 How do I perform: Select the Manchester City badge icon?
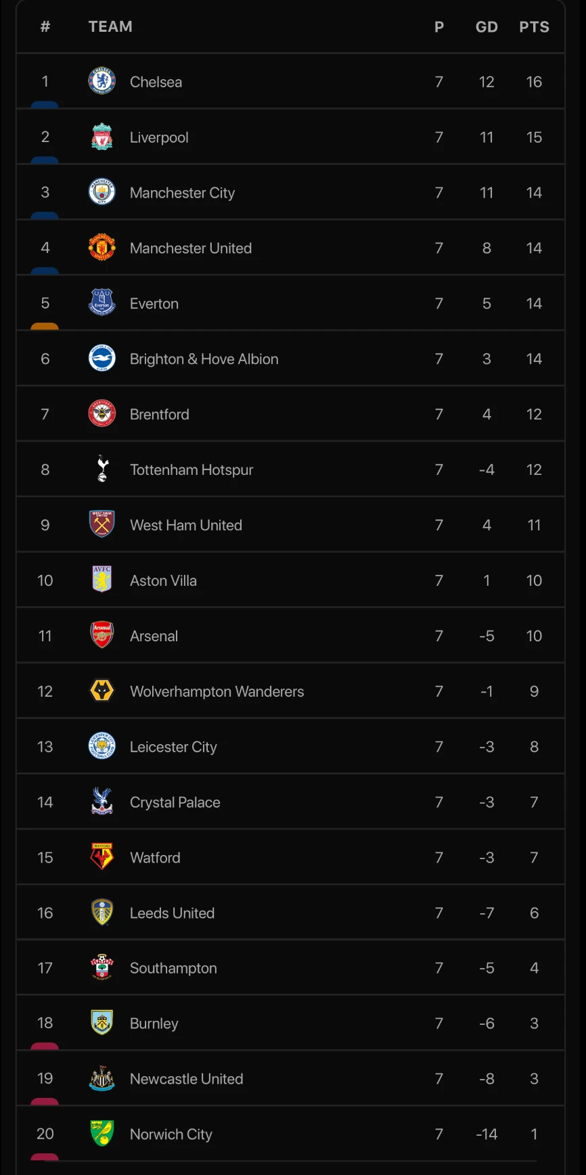(102, 193)
